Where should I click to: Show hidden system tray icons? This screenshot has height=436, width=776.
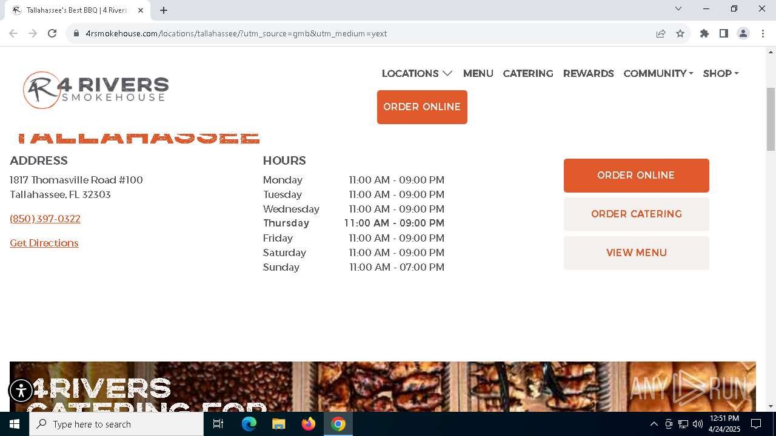[x=654, y=424]
